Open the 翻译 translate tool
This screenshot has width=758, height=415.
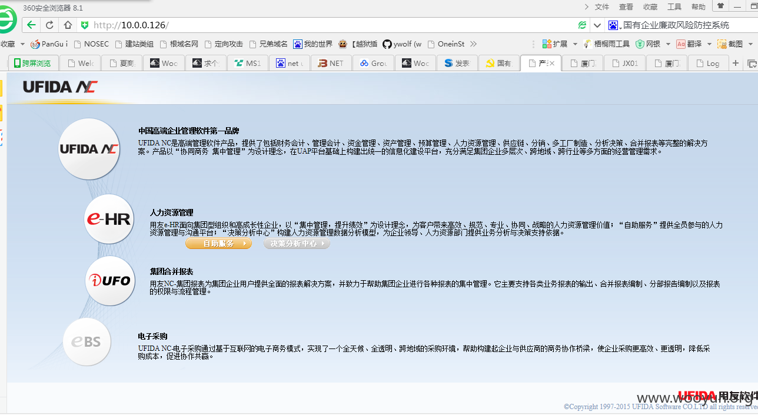(689, 44)
